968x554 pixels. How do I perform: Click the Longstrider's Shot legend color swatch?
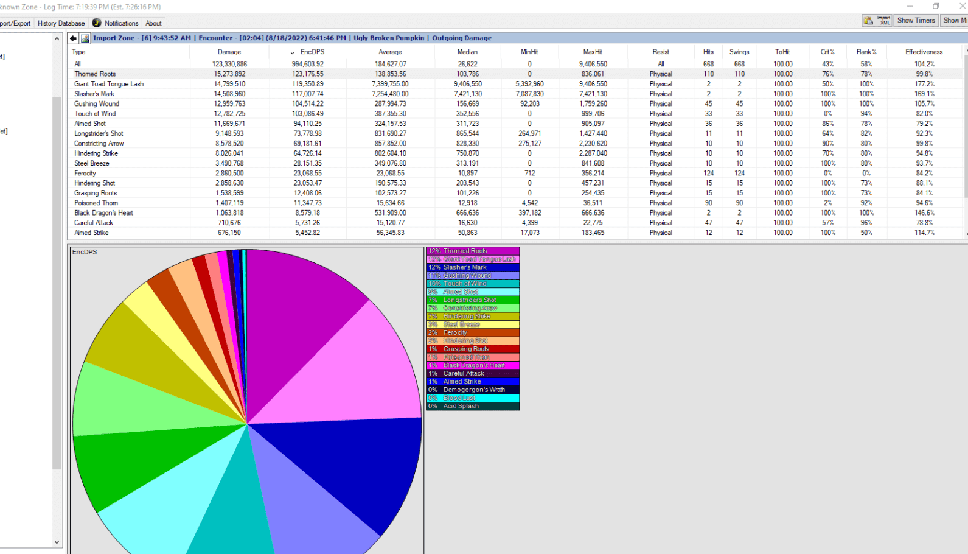point(473,300)
